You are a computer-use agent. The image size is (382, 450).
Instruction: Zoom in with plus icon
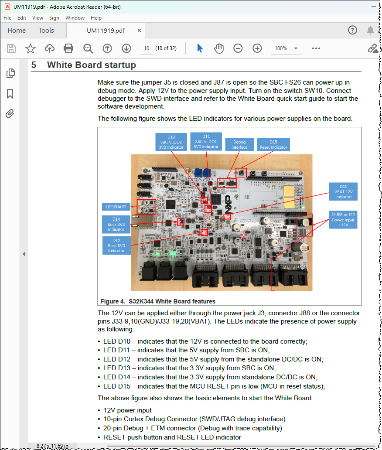[x=257, y=48]
